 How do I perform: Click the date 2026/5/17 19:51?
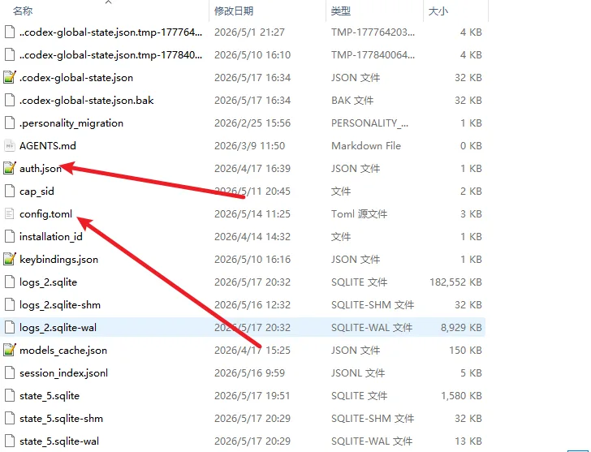(252, 395)
